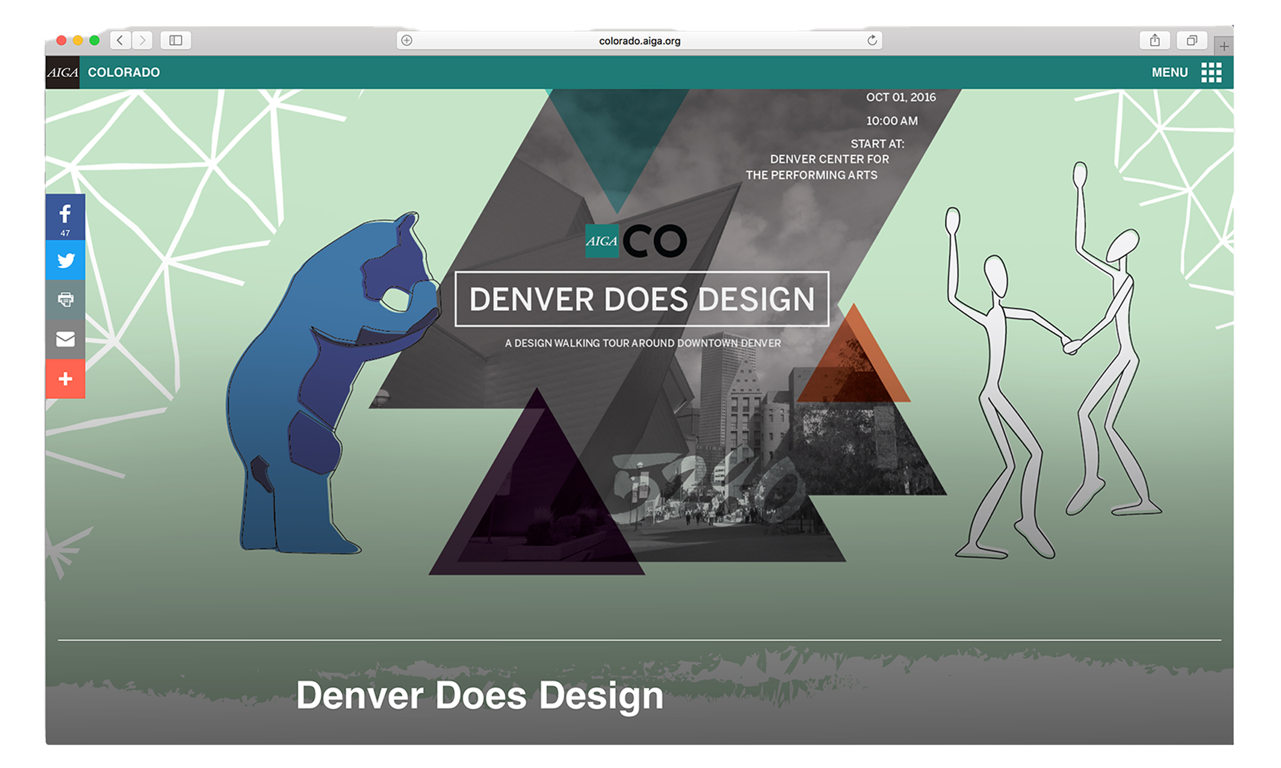Image resolution: width=1281 pixels, height=768 pixels.
Task: Open more sharing options with the plus icon
Action: (65, 379)
